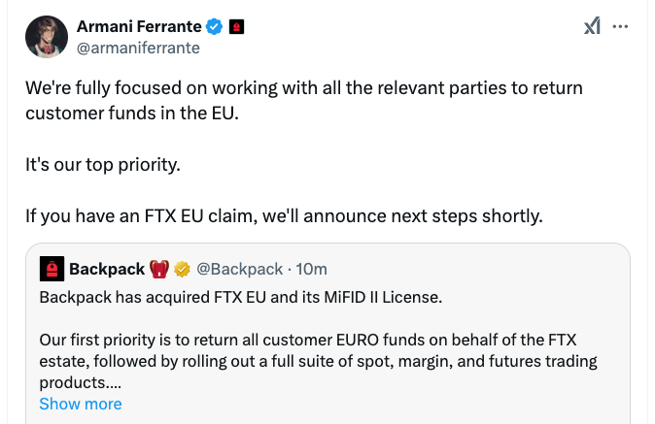The height and width of the screenshot is (424, 655).
Task: Click the 'Backpack has acquired FTX EU' line
Action: 240,296
